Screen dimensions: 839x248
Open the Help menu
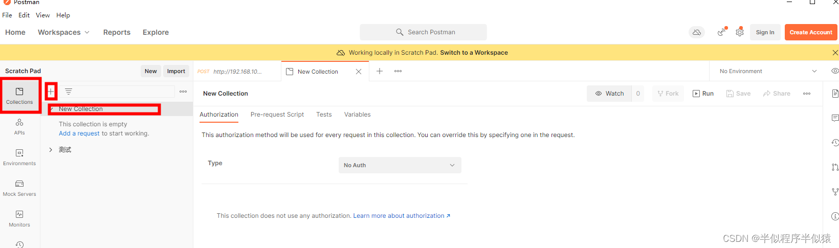[63, 15]
